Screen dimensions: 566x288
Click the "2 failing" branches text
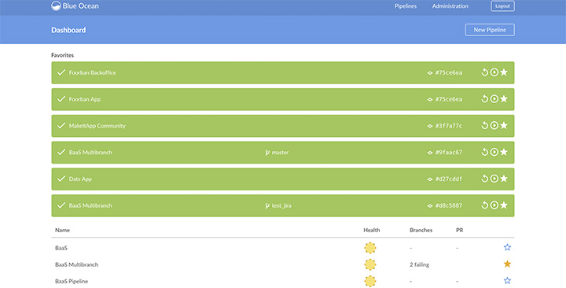click(420, 264)
